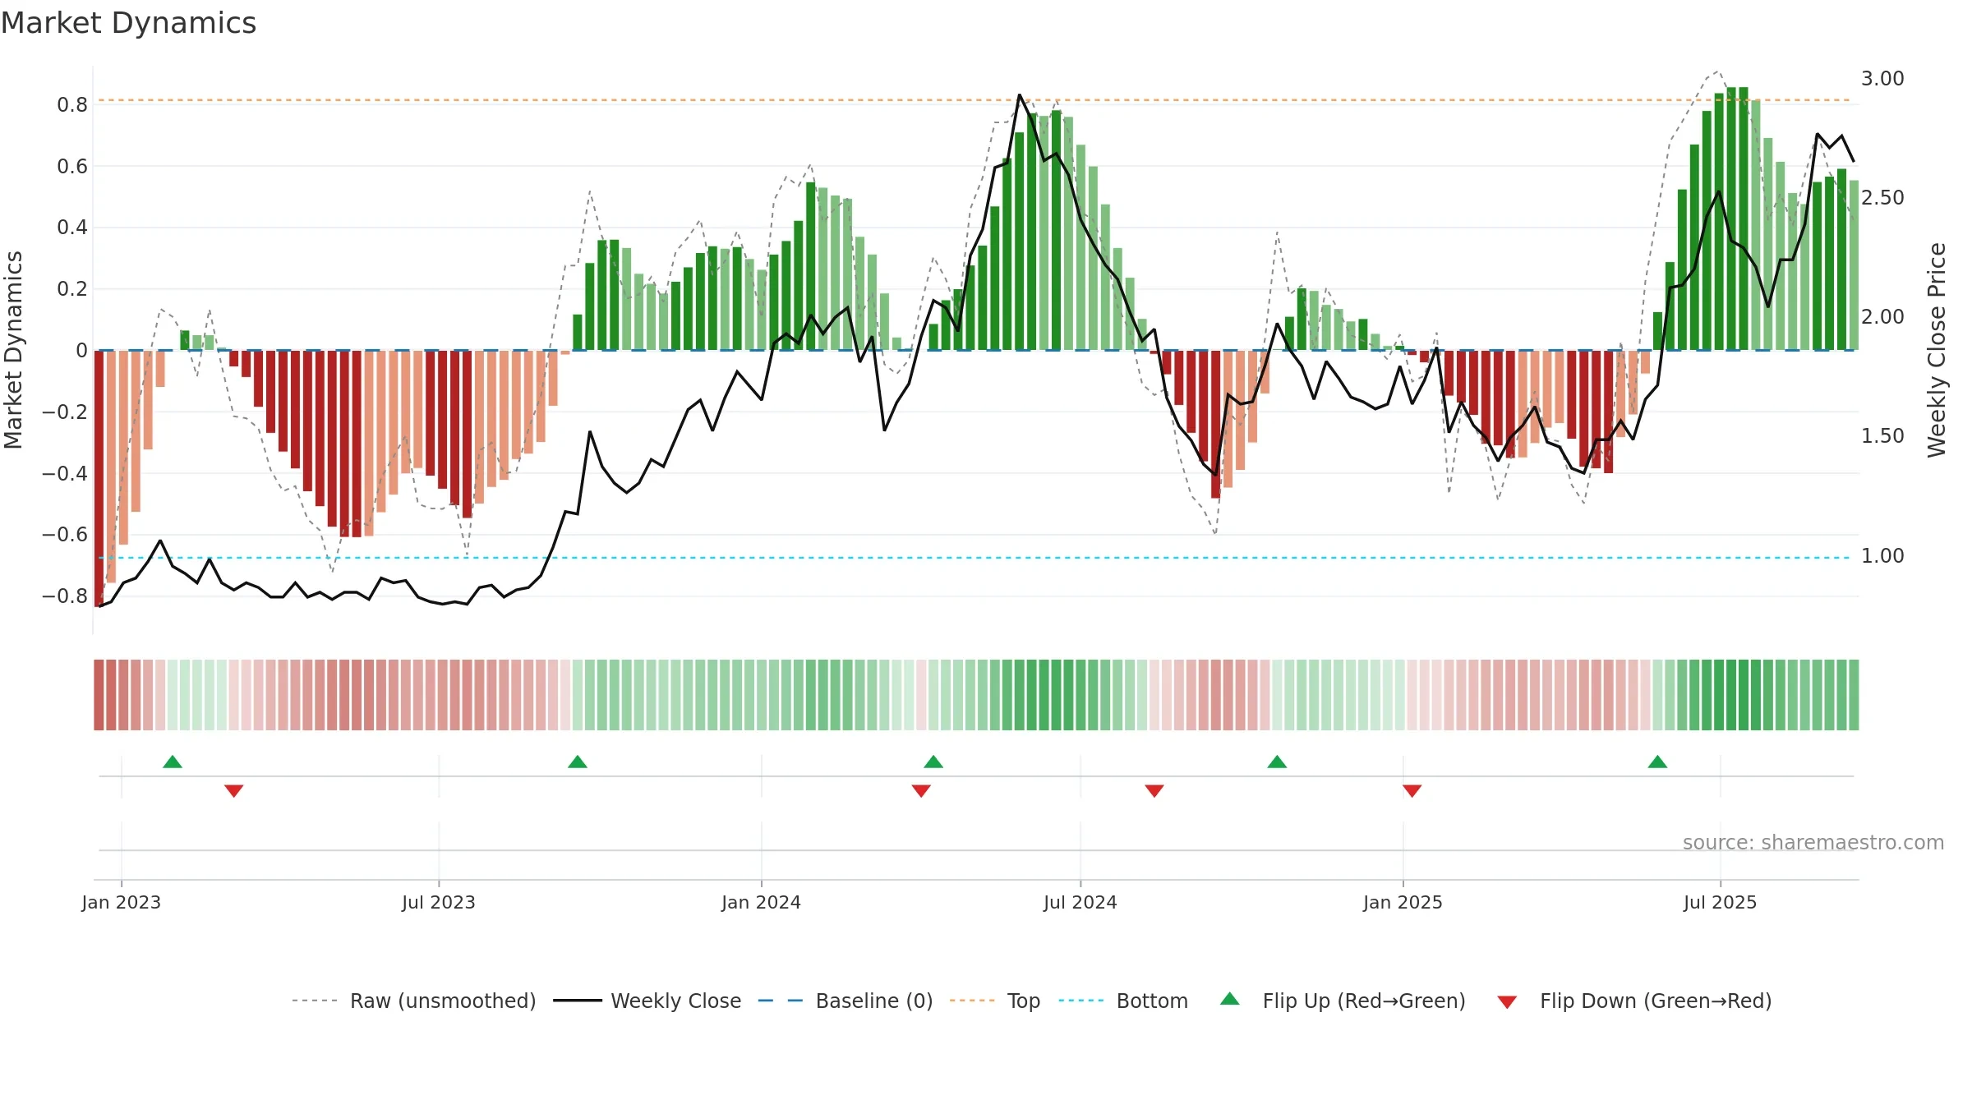1972x1109 pixels.
Task: Click the green Flip Up triangle in legend
Action: 1230,999
